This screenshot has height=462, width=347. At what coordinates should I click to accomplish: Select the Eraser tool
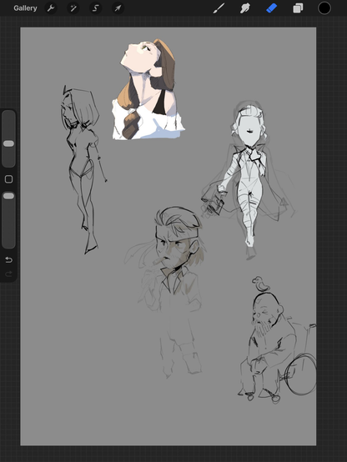coord(271,8)
